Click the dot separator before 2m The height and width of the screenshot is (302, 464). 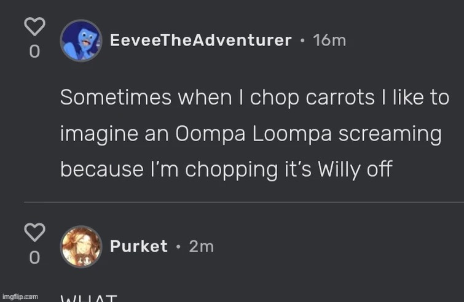[178, 246]
